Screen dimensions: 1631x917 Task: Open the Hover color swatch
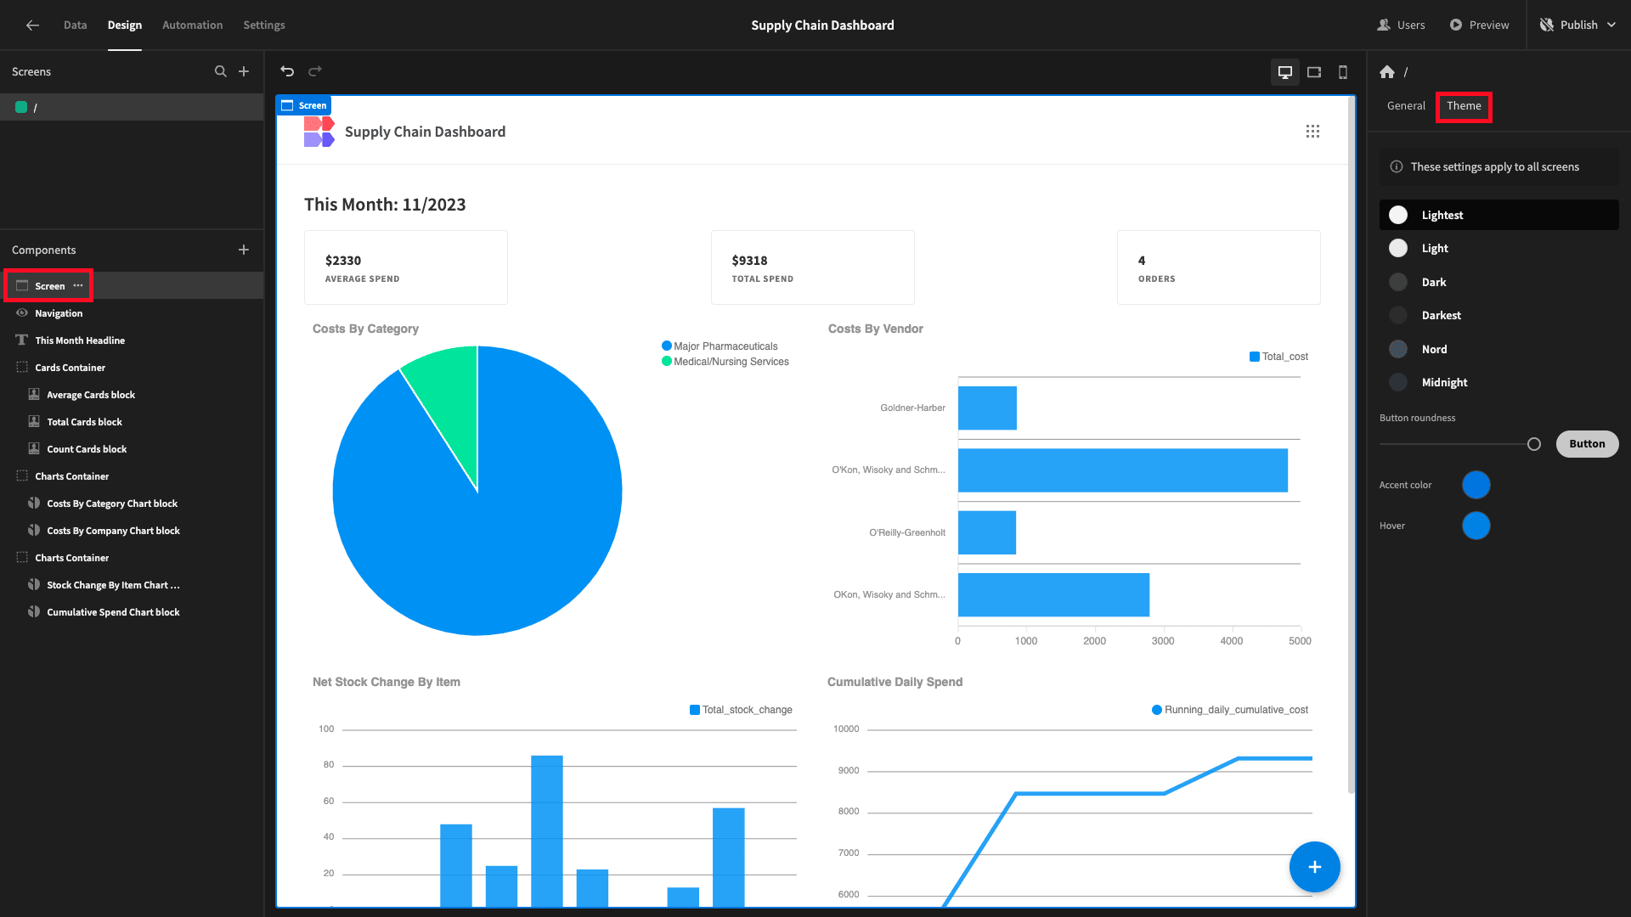(1476, 526)
